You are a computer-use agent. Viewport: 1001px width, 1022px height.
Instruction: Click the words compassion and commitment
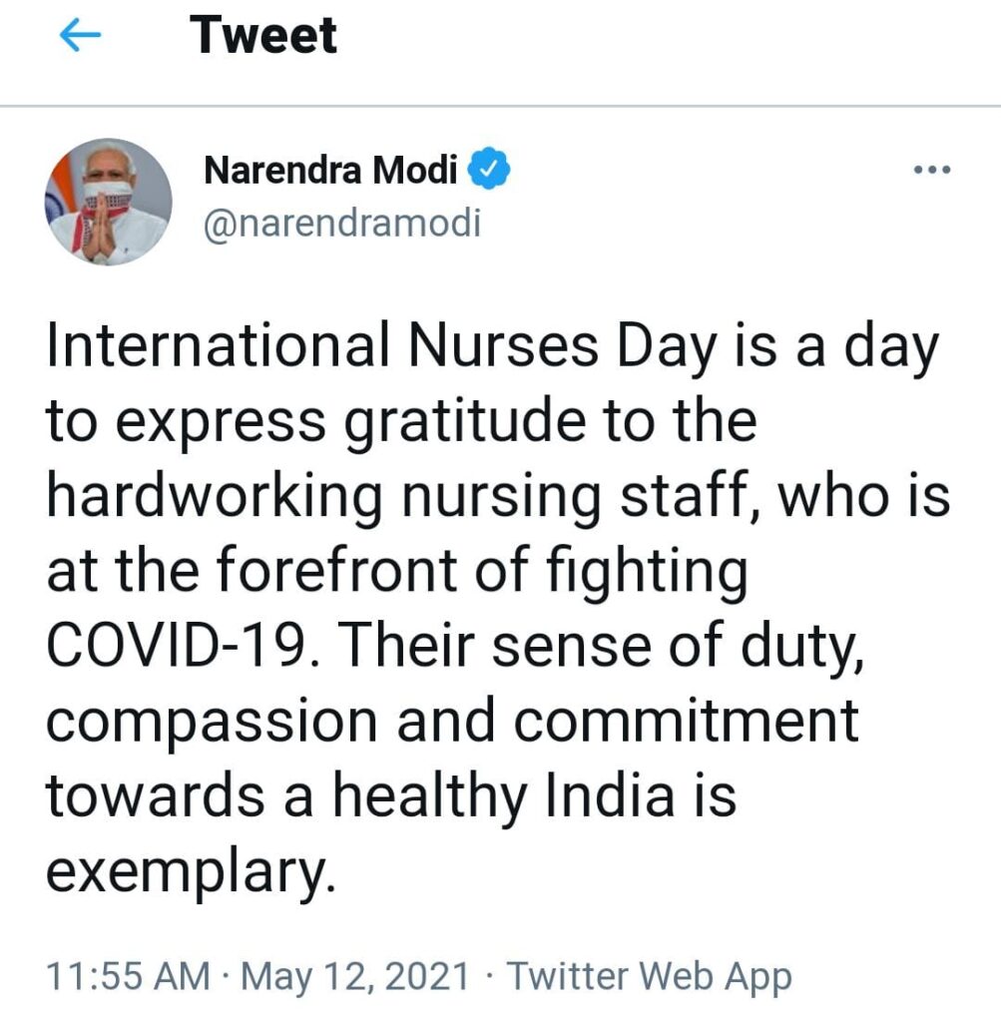point(451,721)
